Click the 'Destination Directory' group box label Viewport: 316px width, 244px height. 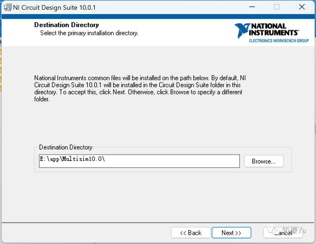coord(66,147)
